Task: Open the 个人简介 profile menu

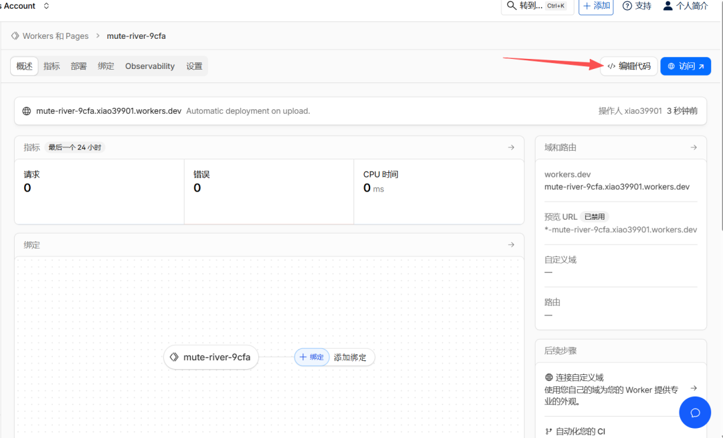Action: point(686,6)
